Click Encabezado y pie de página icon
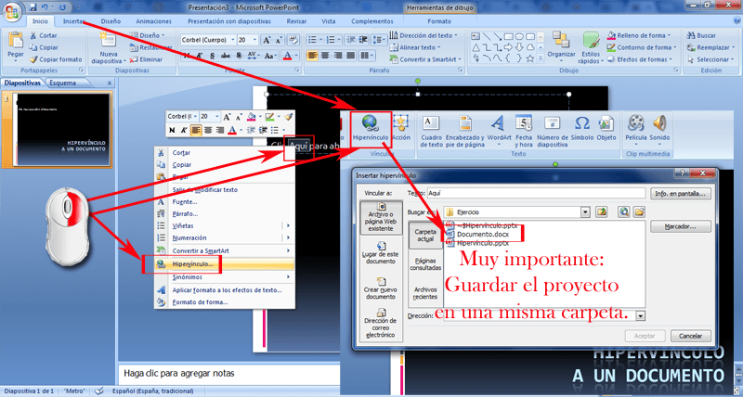This screenshot has height=397, width=743. click(x=465, y=123)
